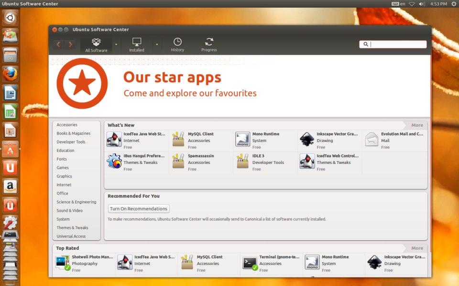Open the History view
Image resolution: width=459 pixels, height=286 pixels.
[177, 45]
